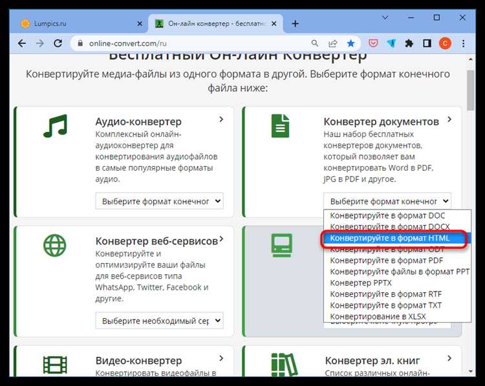Click the globe web services icon
Viewport: 485px width, 386px height.
[55, 245]
